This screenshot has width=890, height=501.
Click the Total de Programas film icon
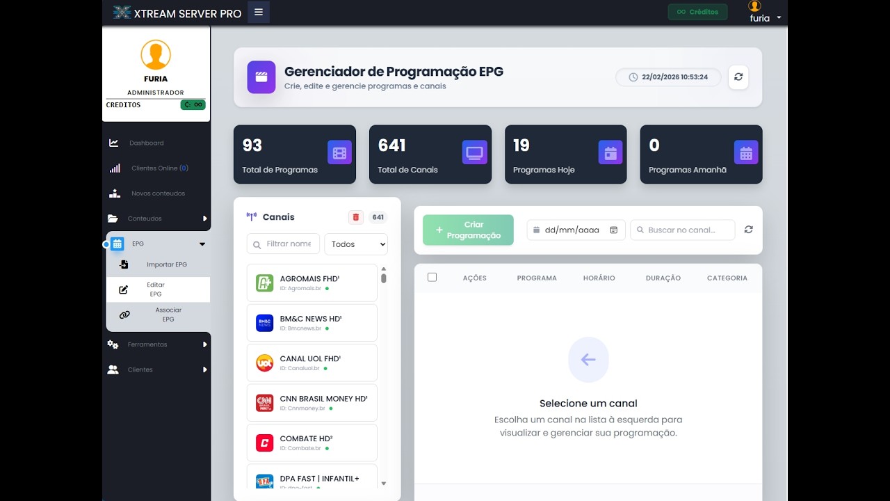tap(339, 152)
